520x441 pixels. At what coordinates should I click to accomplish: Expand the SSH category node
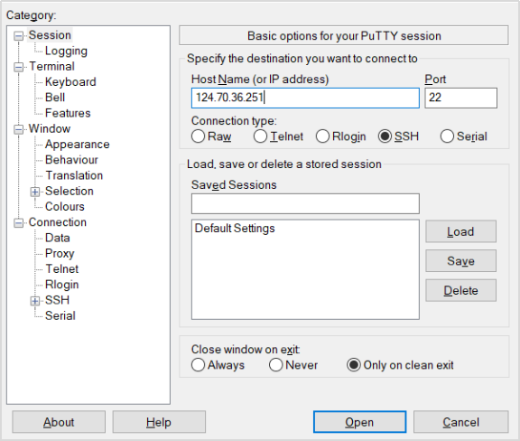click(x=35, y=301)
